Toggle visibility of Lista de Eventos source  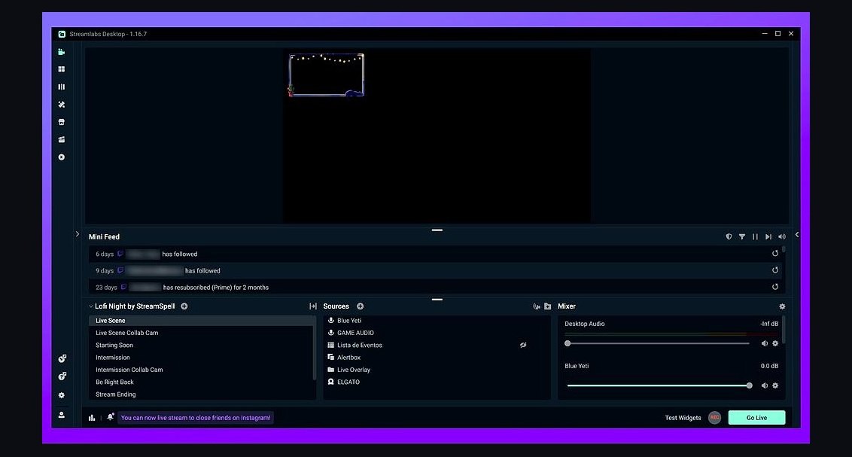coord(523,345)
